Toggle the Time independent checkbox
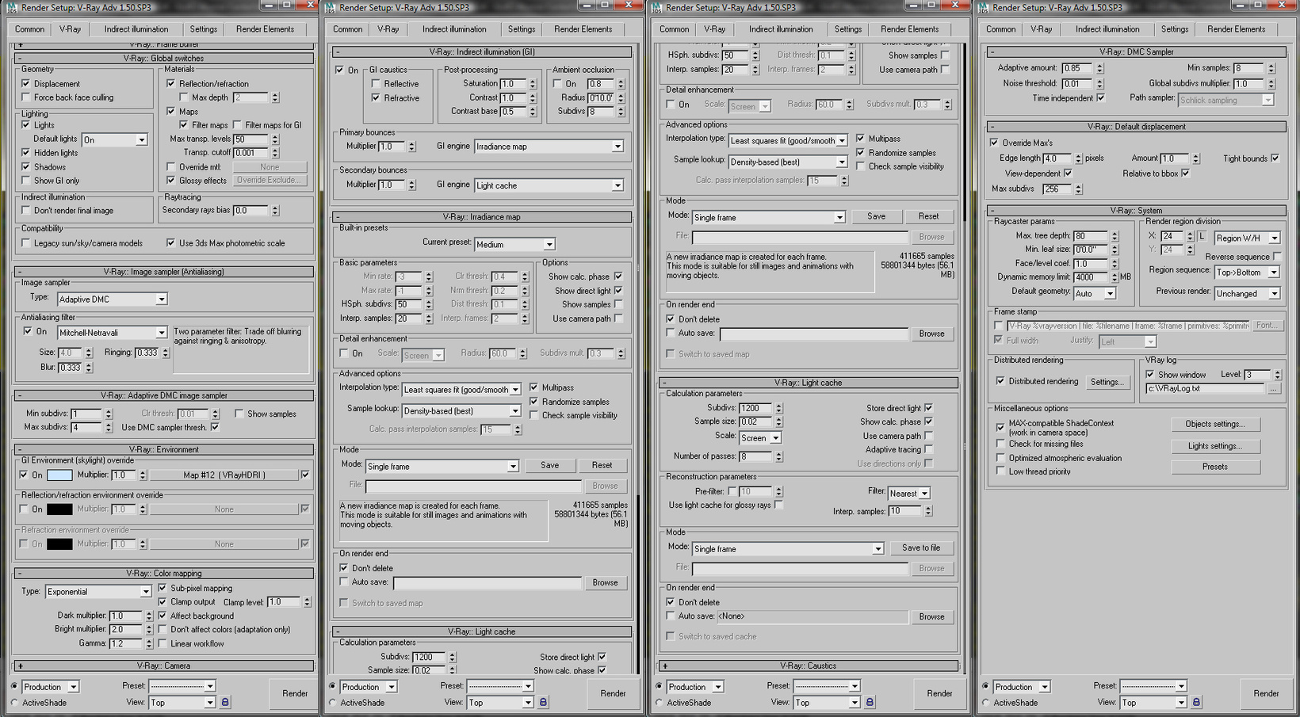This screenshot has width=1300, height=717. tap(1100, 98)
